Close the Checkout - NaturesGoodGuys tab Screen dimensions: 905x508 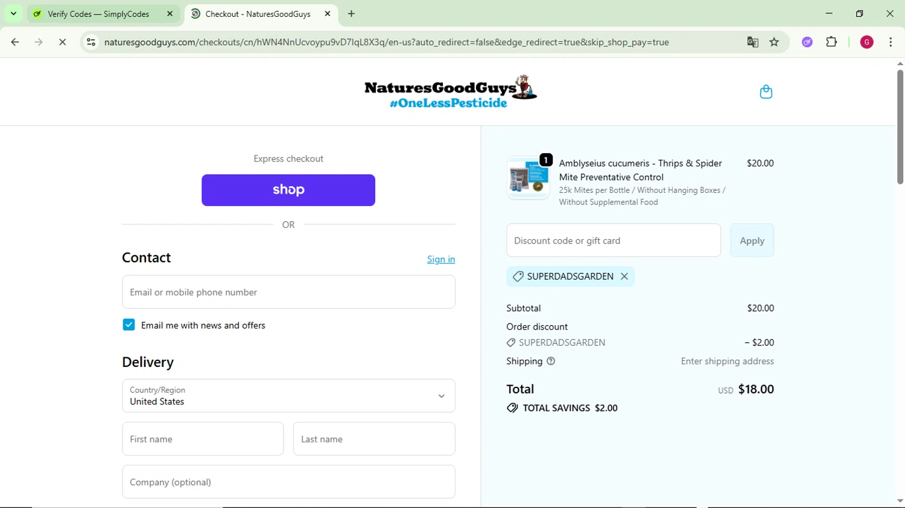coord(328,14)
